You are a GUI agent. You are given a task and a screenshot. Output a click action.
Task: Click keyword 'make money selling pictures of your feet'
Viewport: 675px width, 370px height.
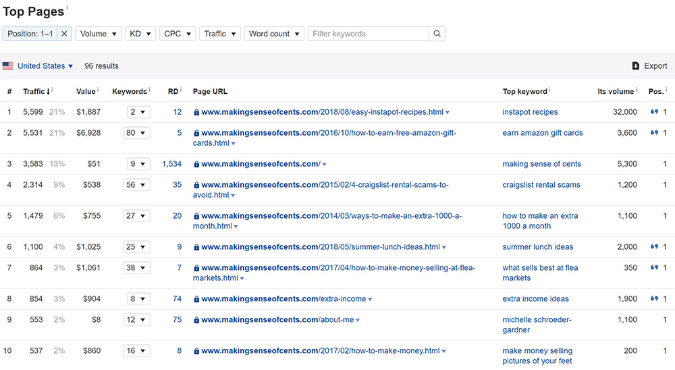(x=537, y=356)
